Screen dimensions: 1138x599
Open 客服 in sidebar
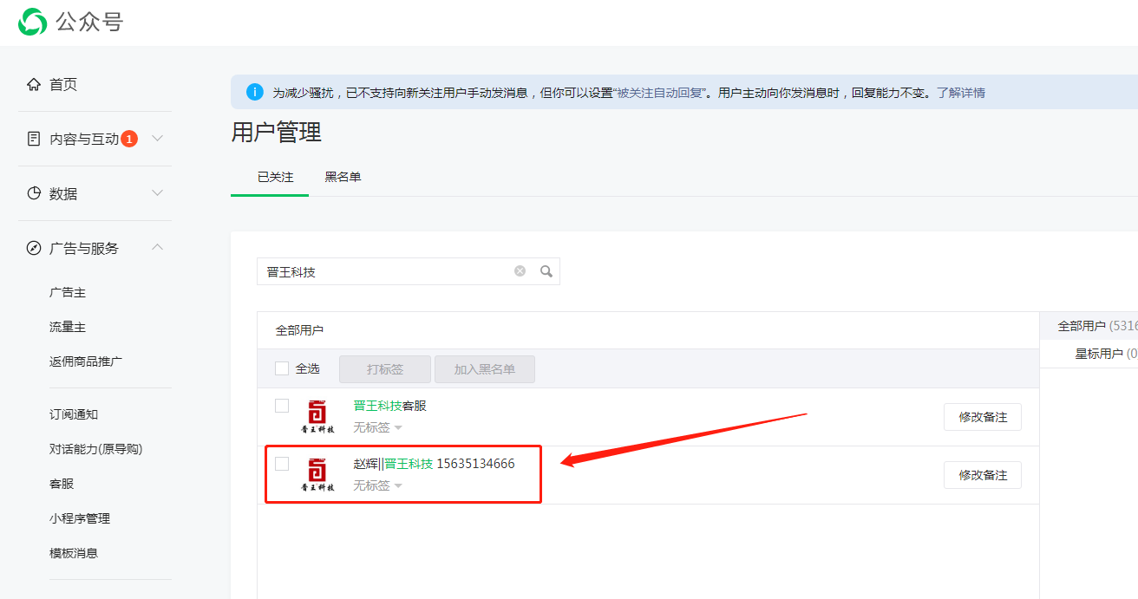click(62, 484)
